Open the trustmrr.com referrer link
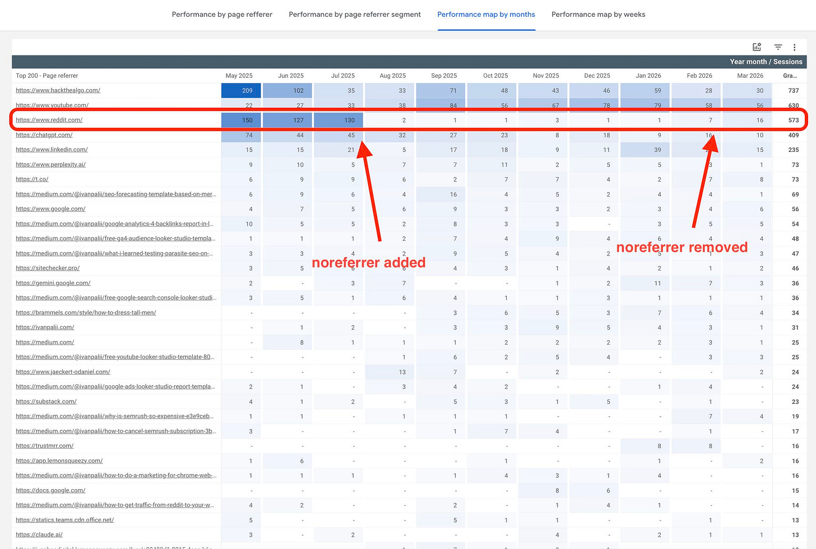The width and height of the screenshot is (816, 549). (x=44, y=446)
